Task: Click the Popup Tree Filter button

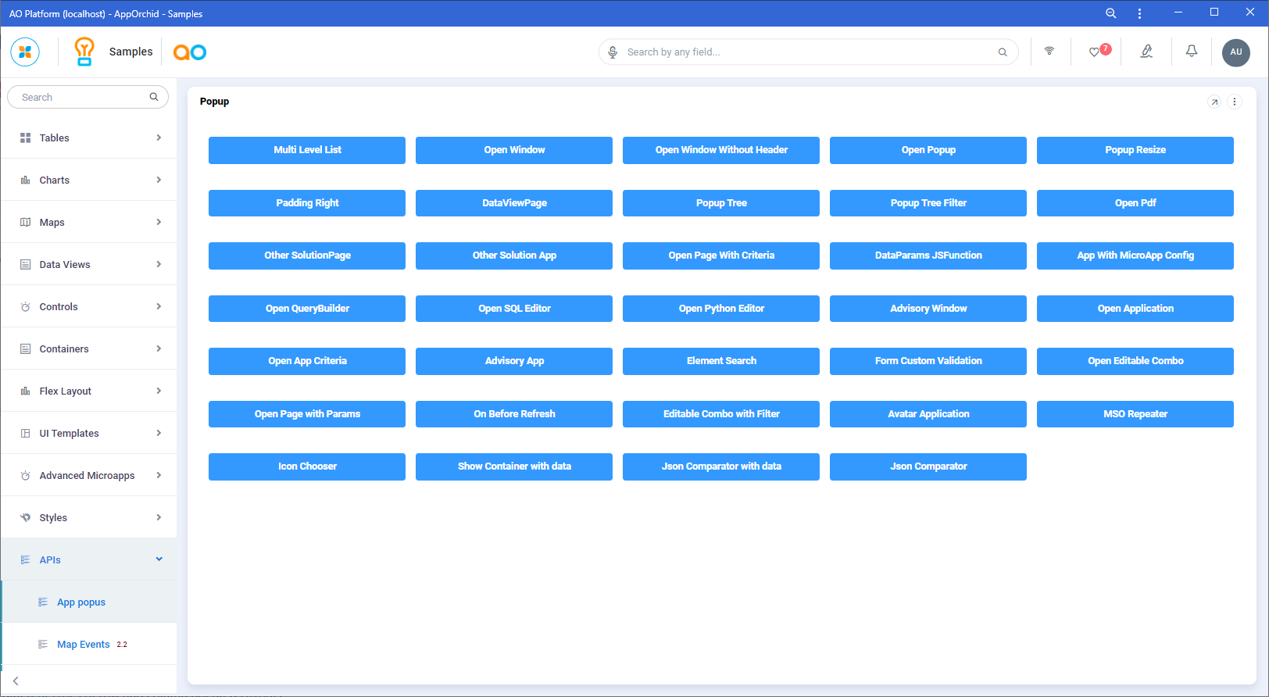Action: [928, 203]
